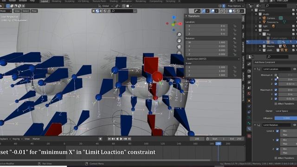Click the lock icon beside Location X

[235, 26]
